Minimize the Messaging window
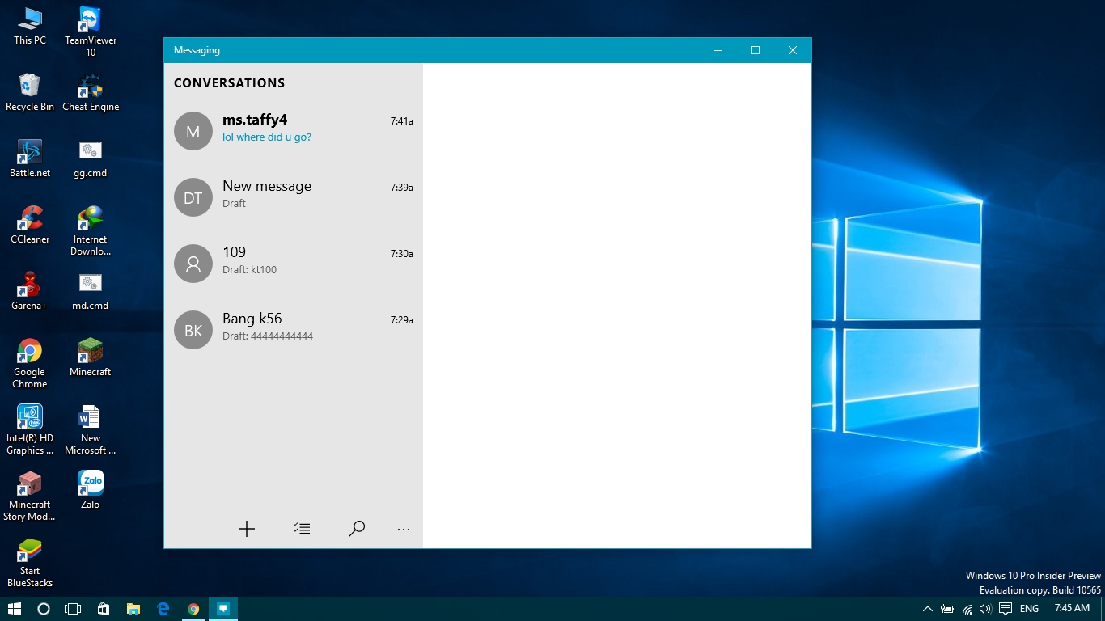1105x621 pixels. [718, 50]
